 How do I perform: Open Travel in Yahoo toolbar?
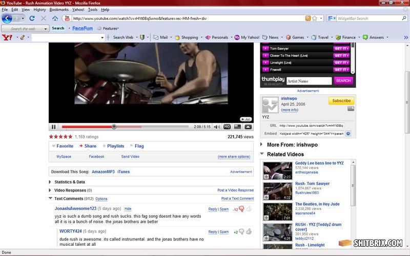[x=320, y=37]
